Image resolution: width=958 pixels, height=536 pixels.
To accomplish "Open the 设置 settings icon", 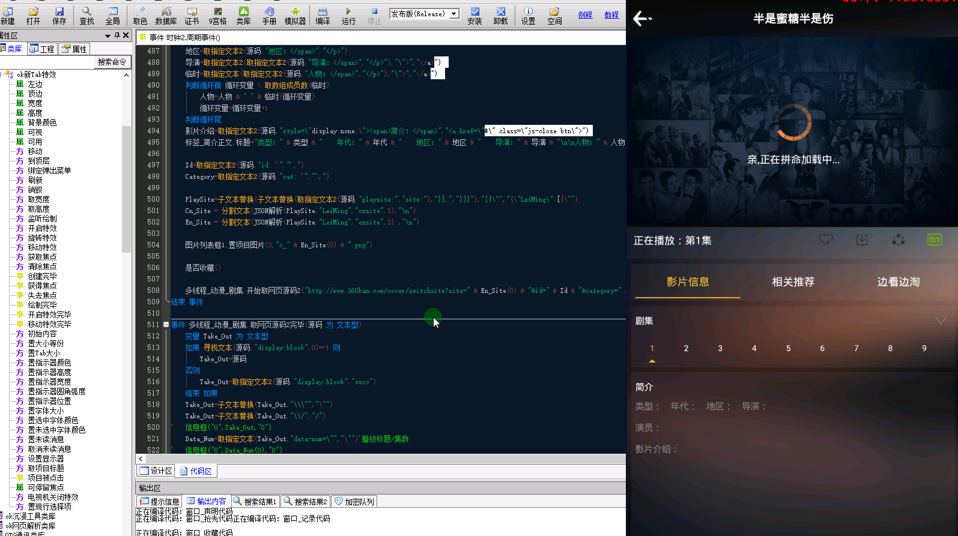I will click(528, 16).
